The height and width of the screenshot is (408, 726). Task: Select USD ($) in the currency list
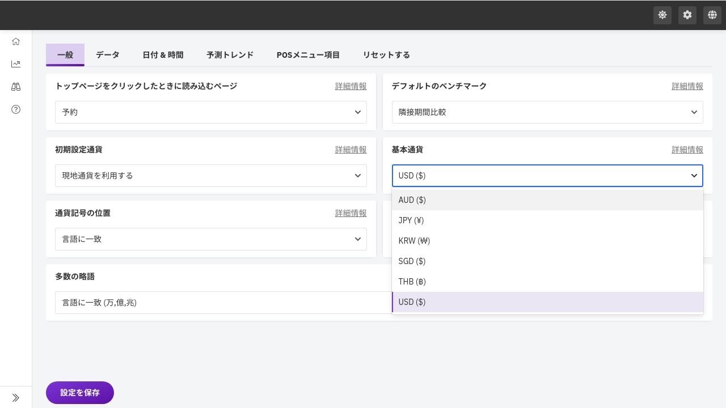[547, 302]
